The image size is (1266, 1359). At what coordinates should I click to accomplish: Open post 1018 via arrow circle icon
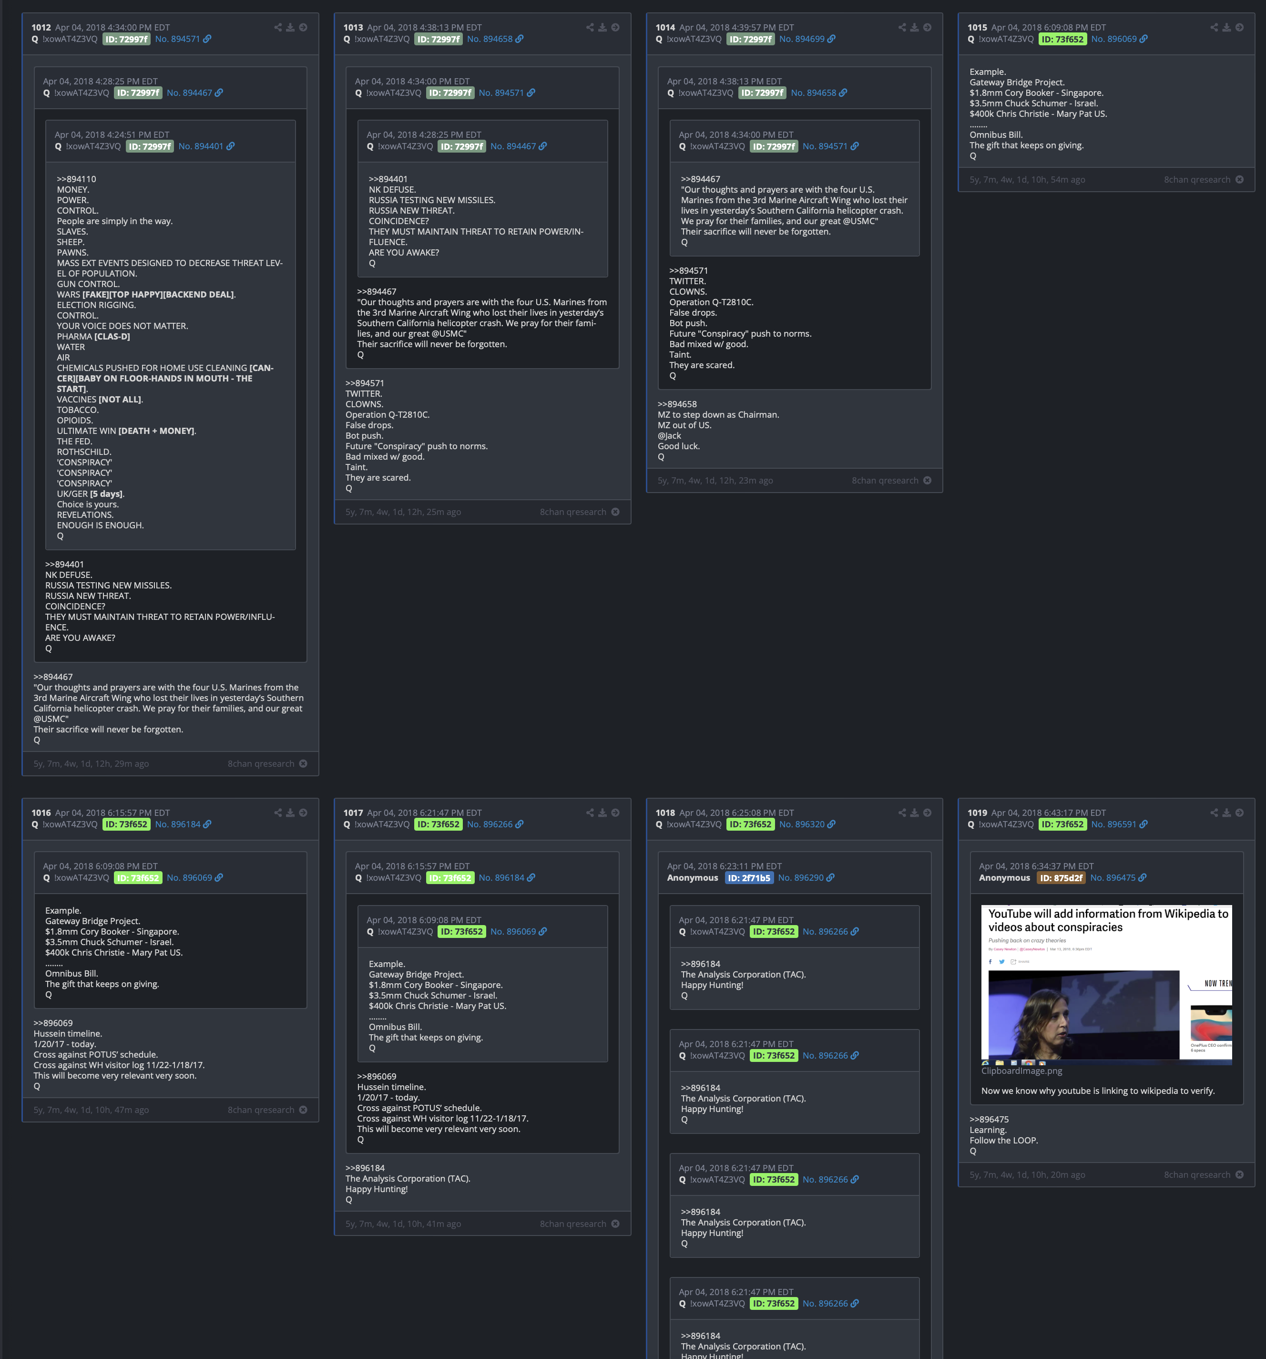click(927, 813)
